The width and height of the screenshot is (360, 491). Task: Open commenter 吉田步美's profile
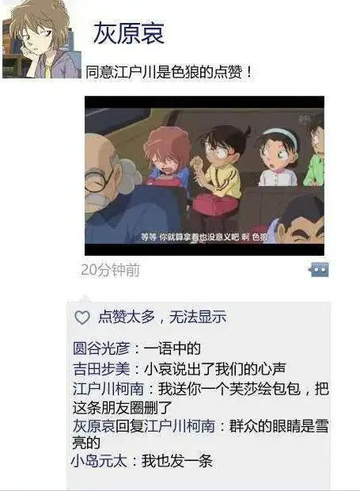point(101,369)
